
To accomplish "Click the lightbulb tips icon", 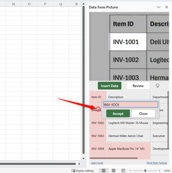I will click(x=158, y=86).
